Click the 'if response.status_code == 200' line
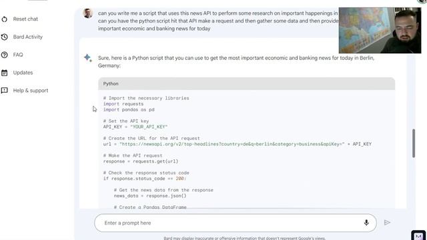 [x=145, y=179]
